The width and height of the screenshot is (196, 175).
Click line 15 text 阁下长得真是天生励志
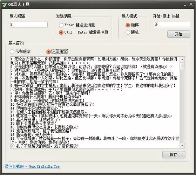[34, 123]
